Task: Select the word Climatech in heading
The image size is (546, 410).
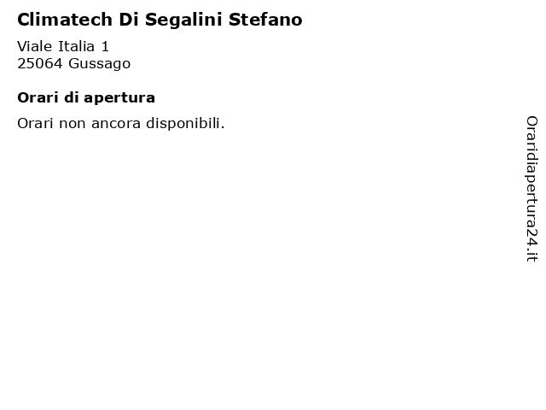Action: coord(65,20)
